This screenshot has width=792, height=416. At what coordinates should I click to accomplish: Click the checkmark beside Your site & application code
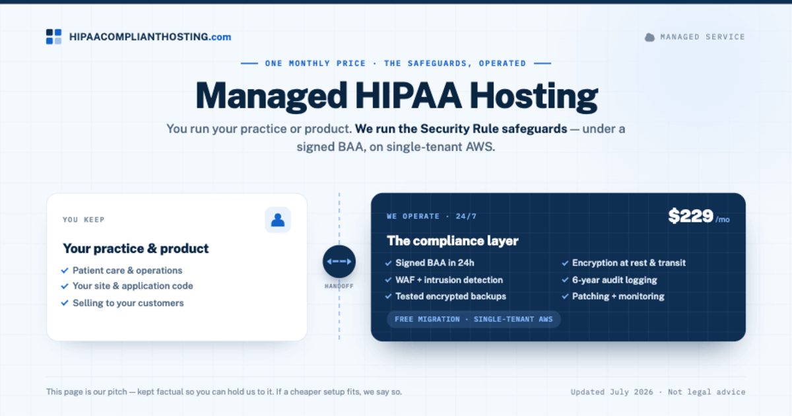[65, 286]
